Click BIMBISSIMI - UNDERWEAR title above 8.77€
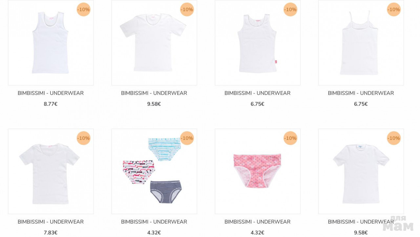420x237 pixels. coord(51,93)
